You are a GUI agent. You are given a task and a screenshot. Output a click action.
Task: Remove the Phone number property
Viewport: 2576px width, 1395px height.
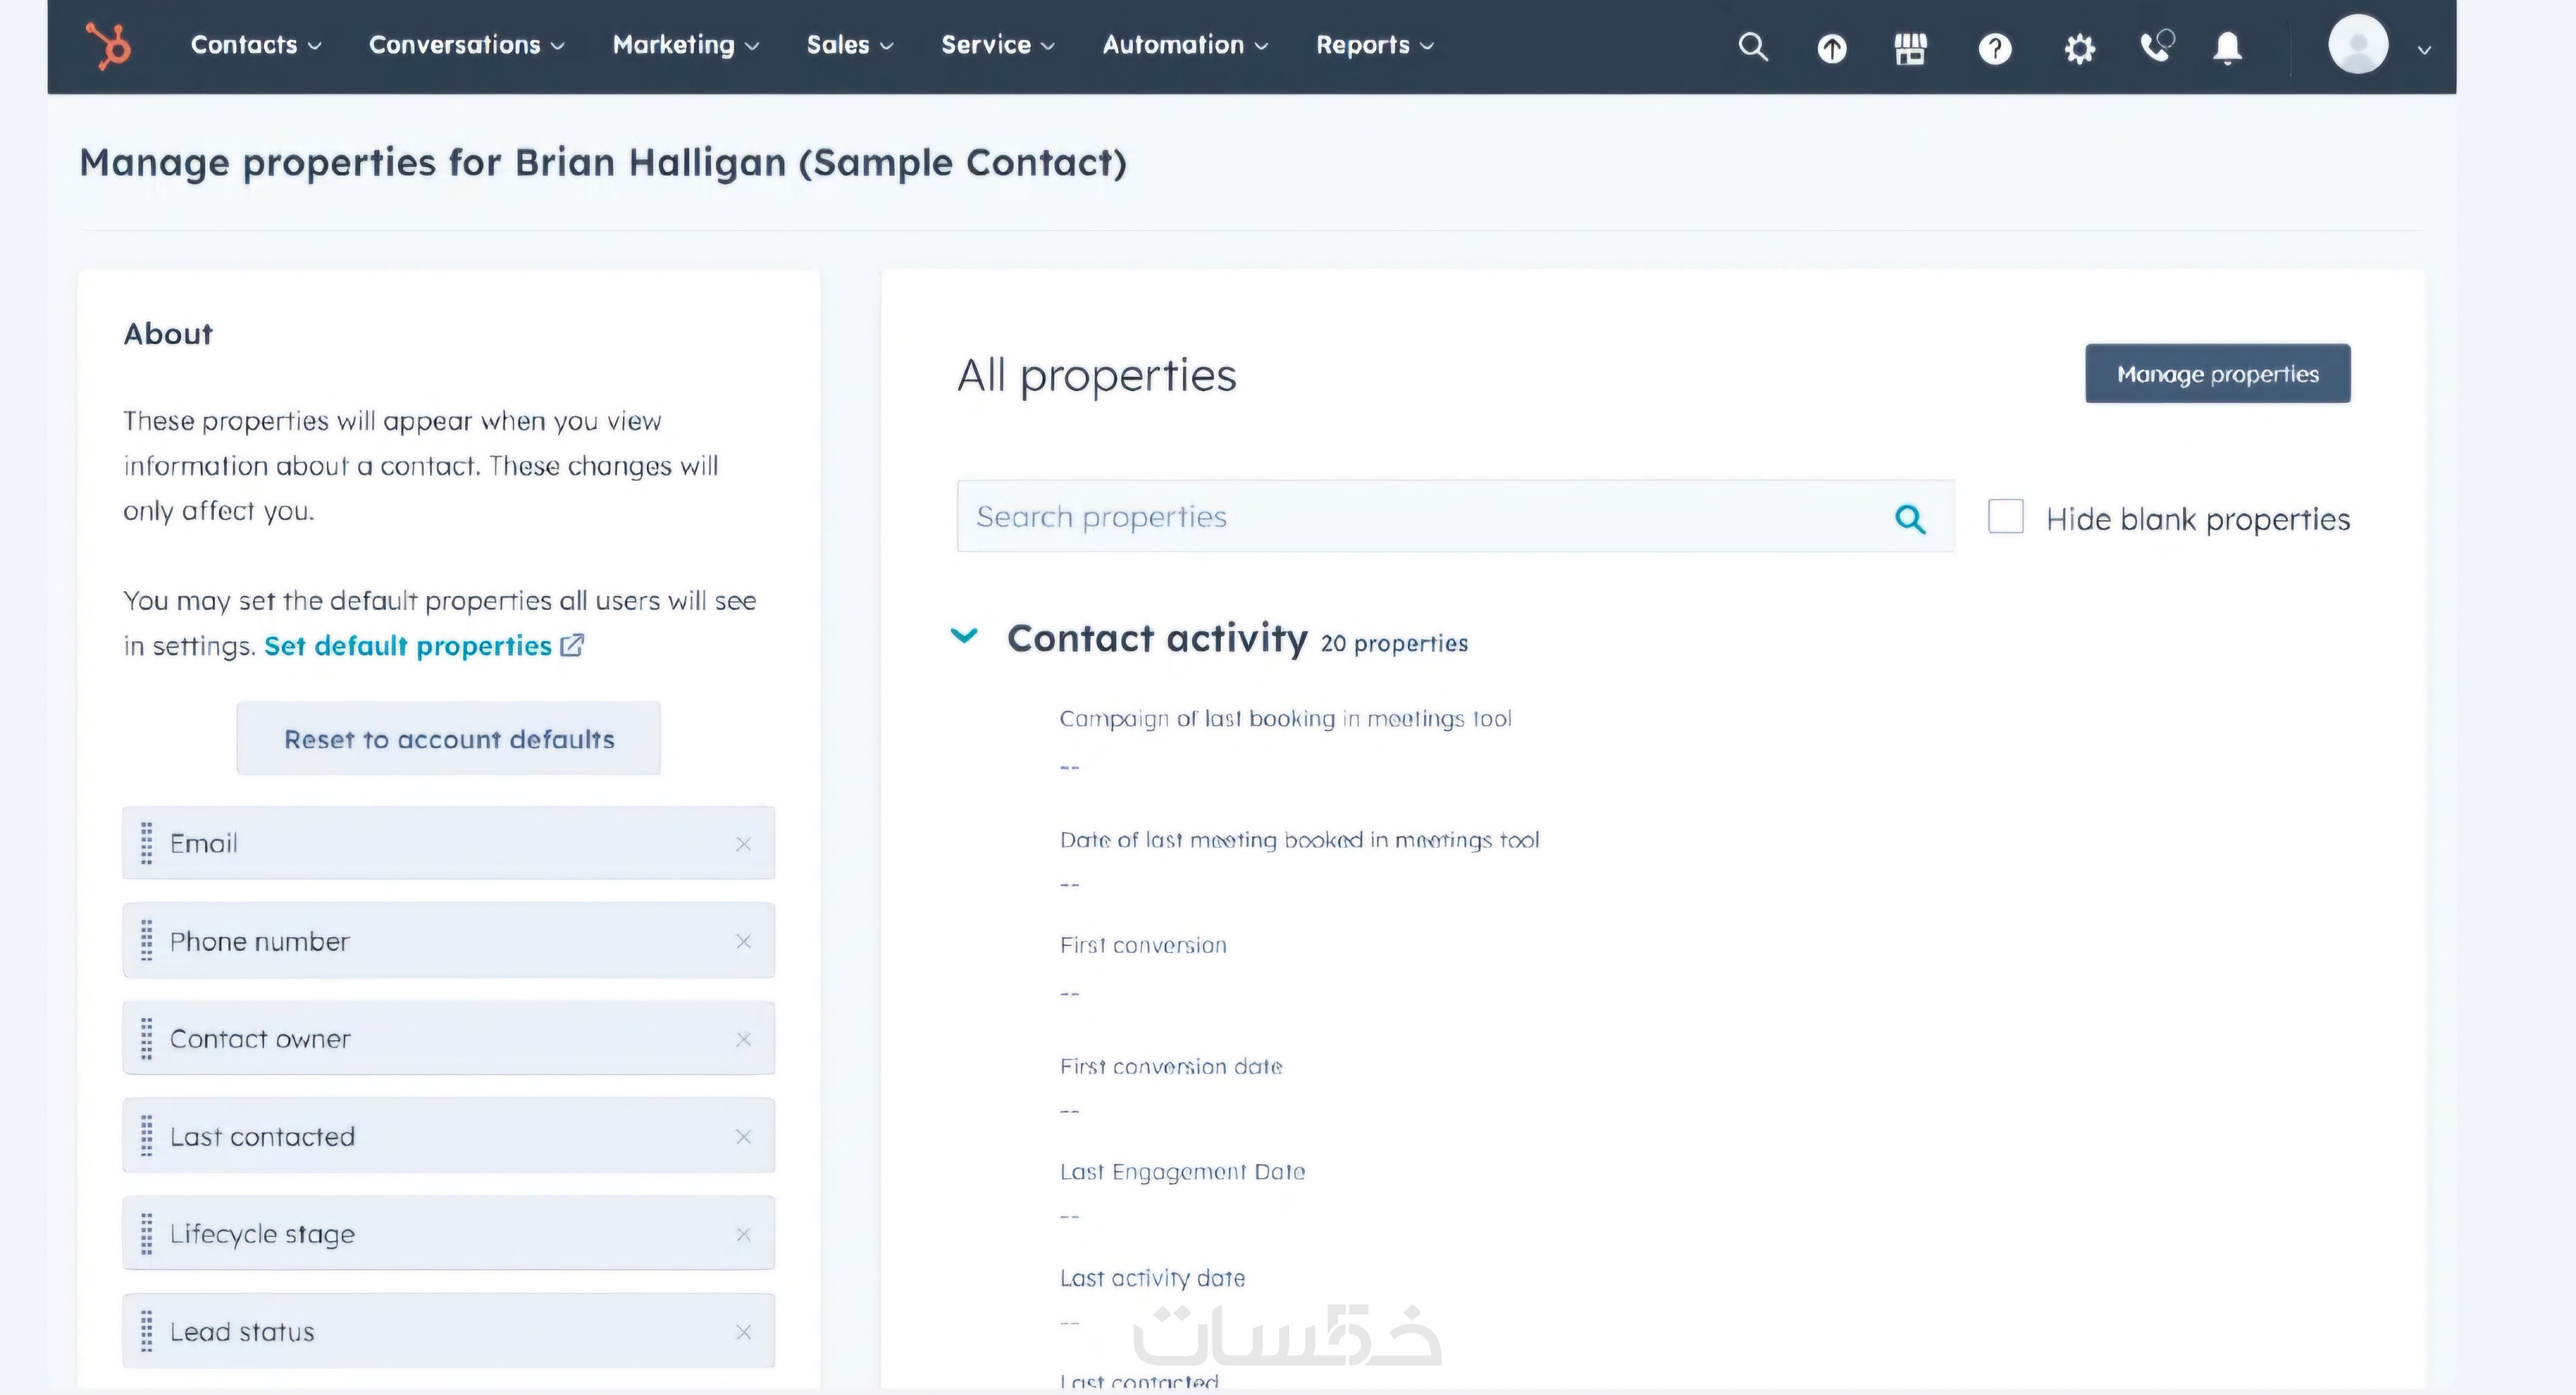[x=743, y=941]
